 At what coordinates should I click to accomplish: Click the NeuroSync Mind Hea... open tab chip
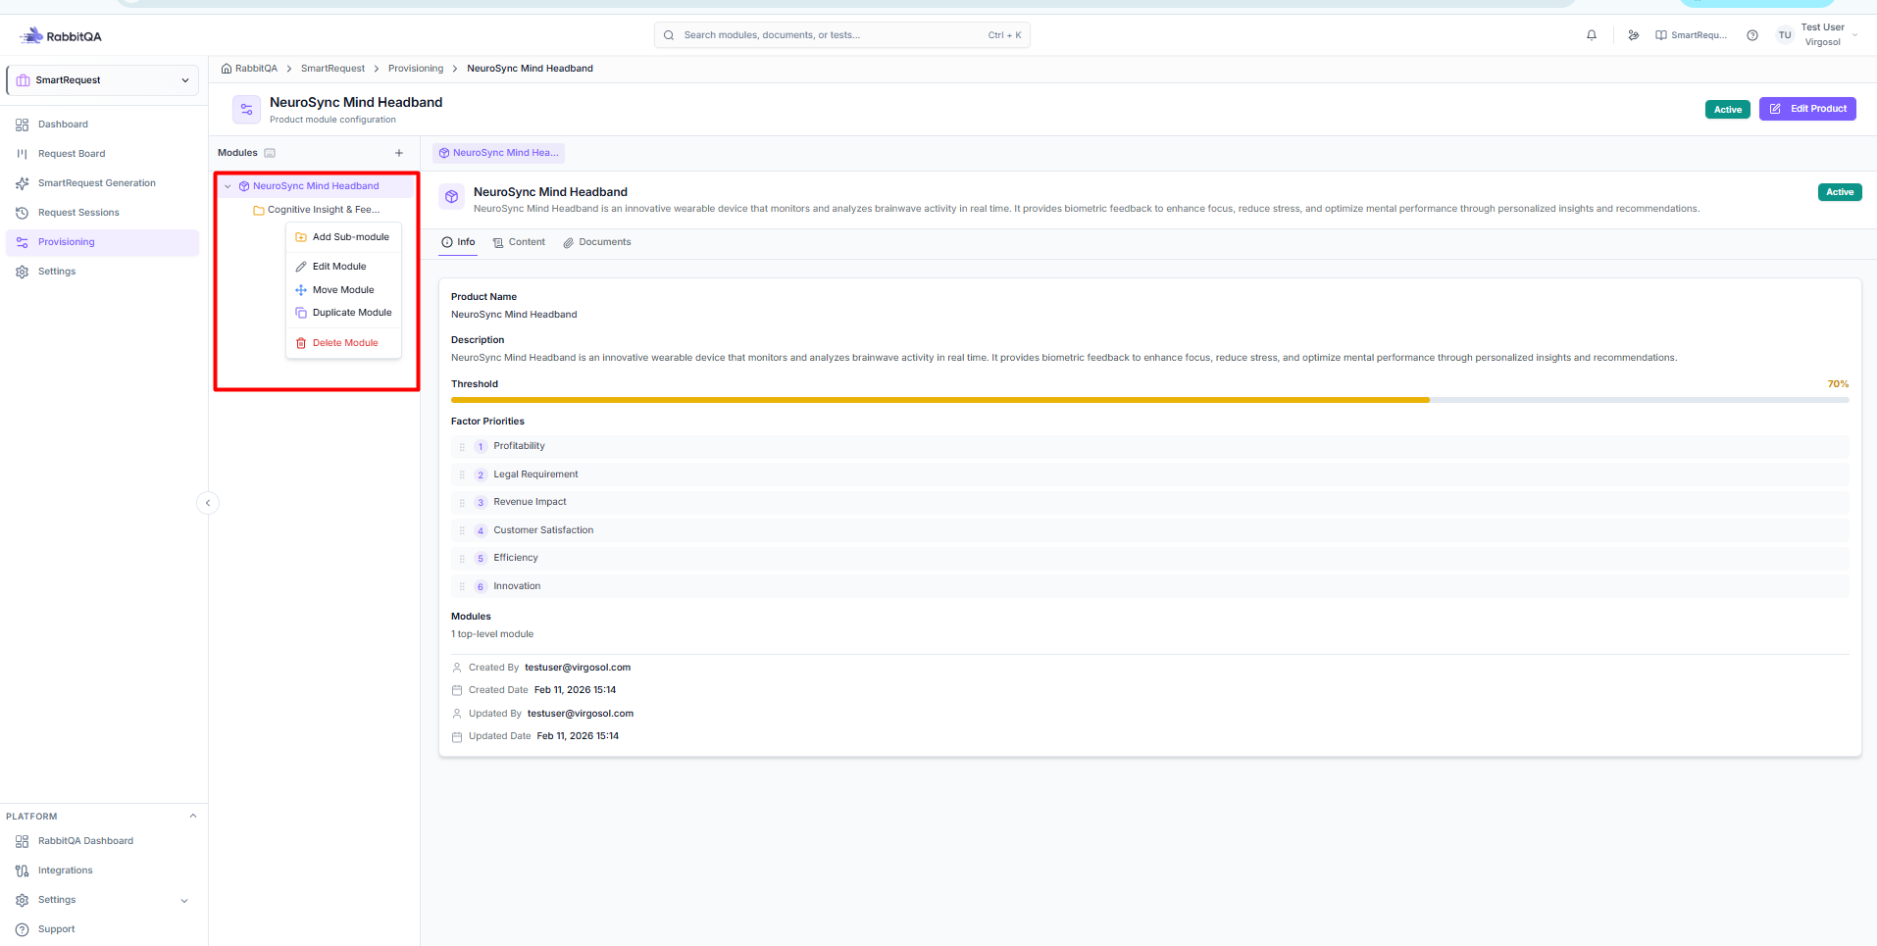pyautogui.click(x=498, y=153)
